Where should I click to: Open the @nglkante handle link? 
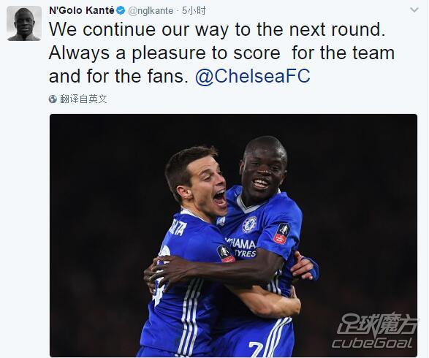pyautogui.click(x=151, y=11)
